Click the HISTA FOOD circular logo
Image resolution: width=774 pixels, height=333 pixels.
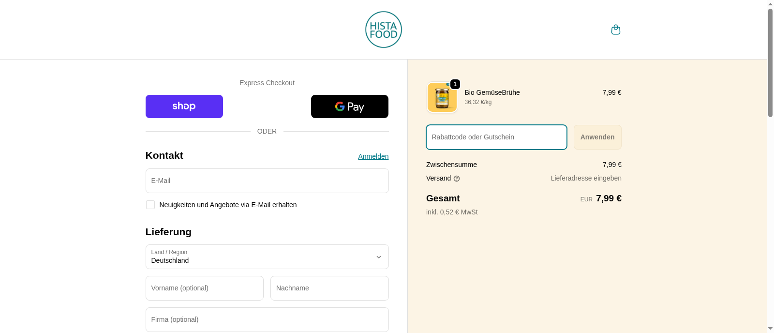click(383, 30)
